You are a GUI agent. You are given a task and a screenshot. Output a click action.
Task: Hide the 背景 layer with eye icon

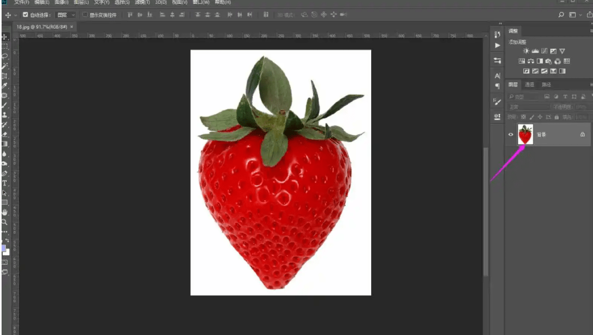(511, 135)
